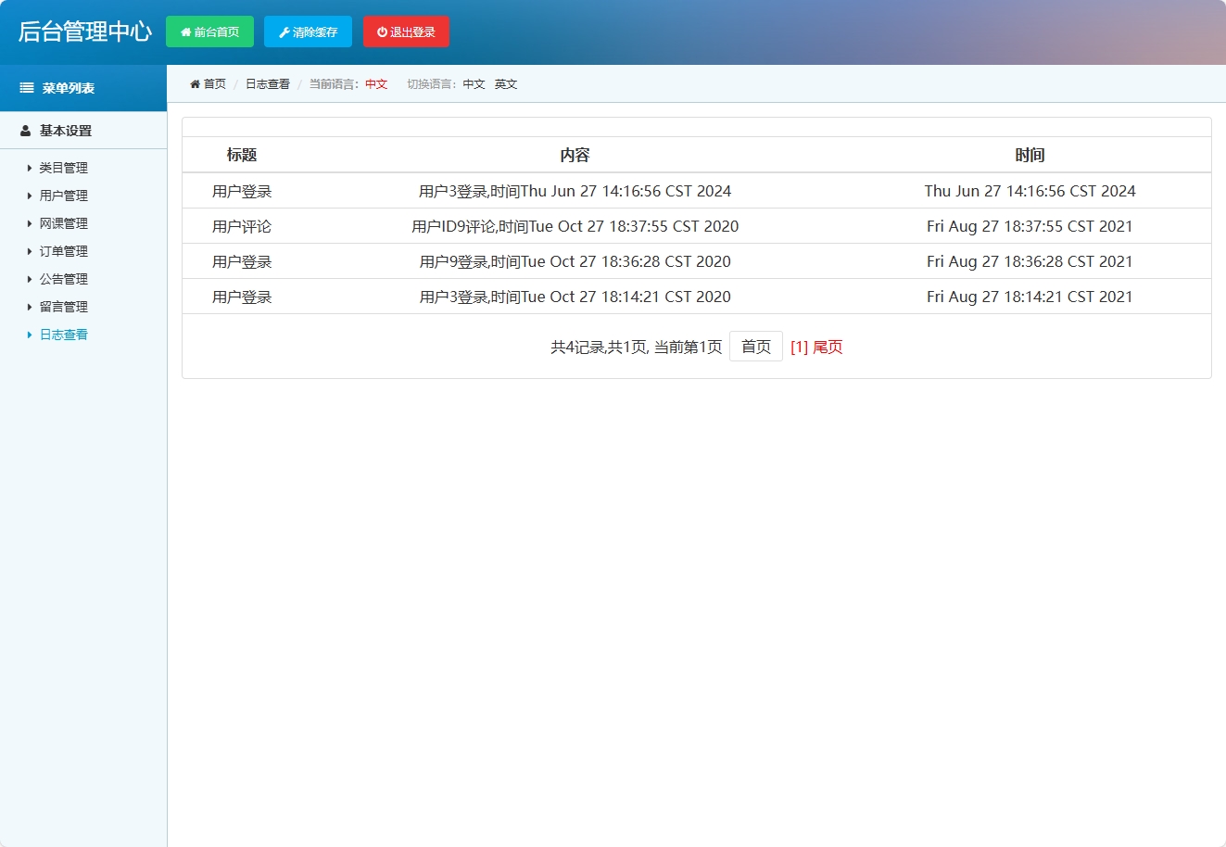Click the arrow icon beside 网课管理

pos(29,223)
